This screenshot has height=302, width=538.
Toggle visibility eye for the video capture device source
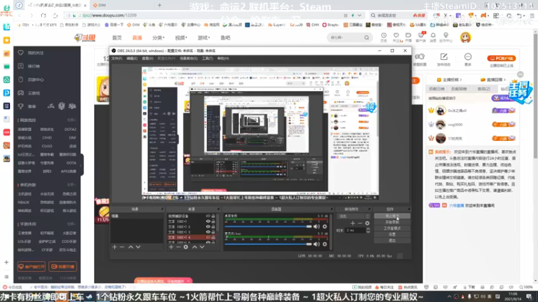click(208, 216)
